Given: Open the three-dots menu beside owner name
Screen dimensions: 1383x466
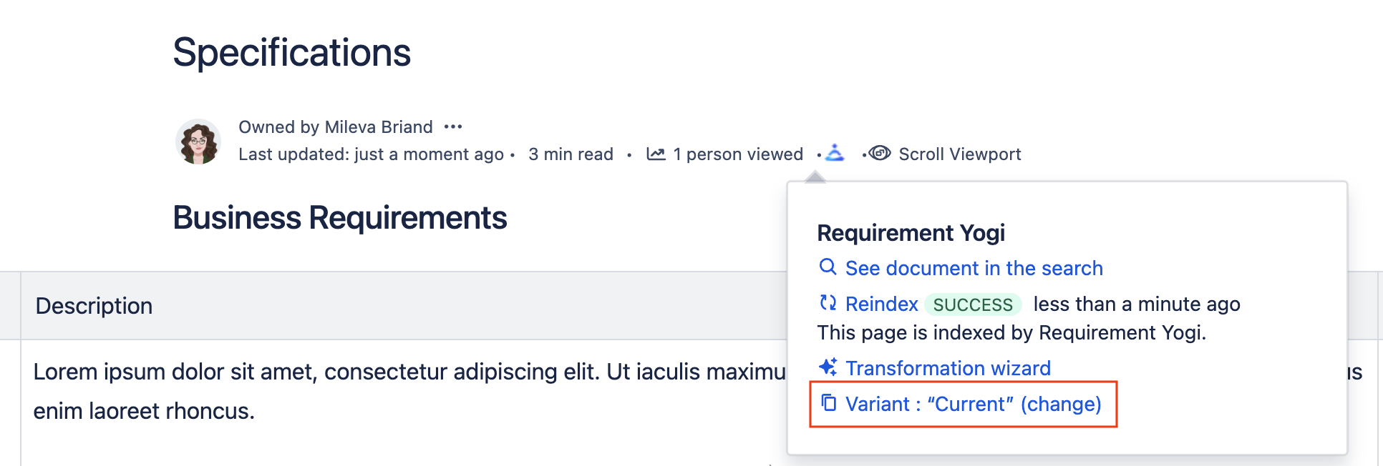Looking at the screenshot, I should pyautogui.click(x=453, y=127).
